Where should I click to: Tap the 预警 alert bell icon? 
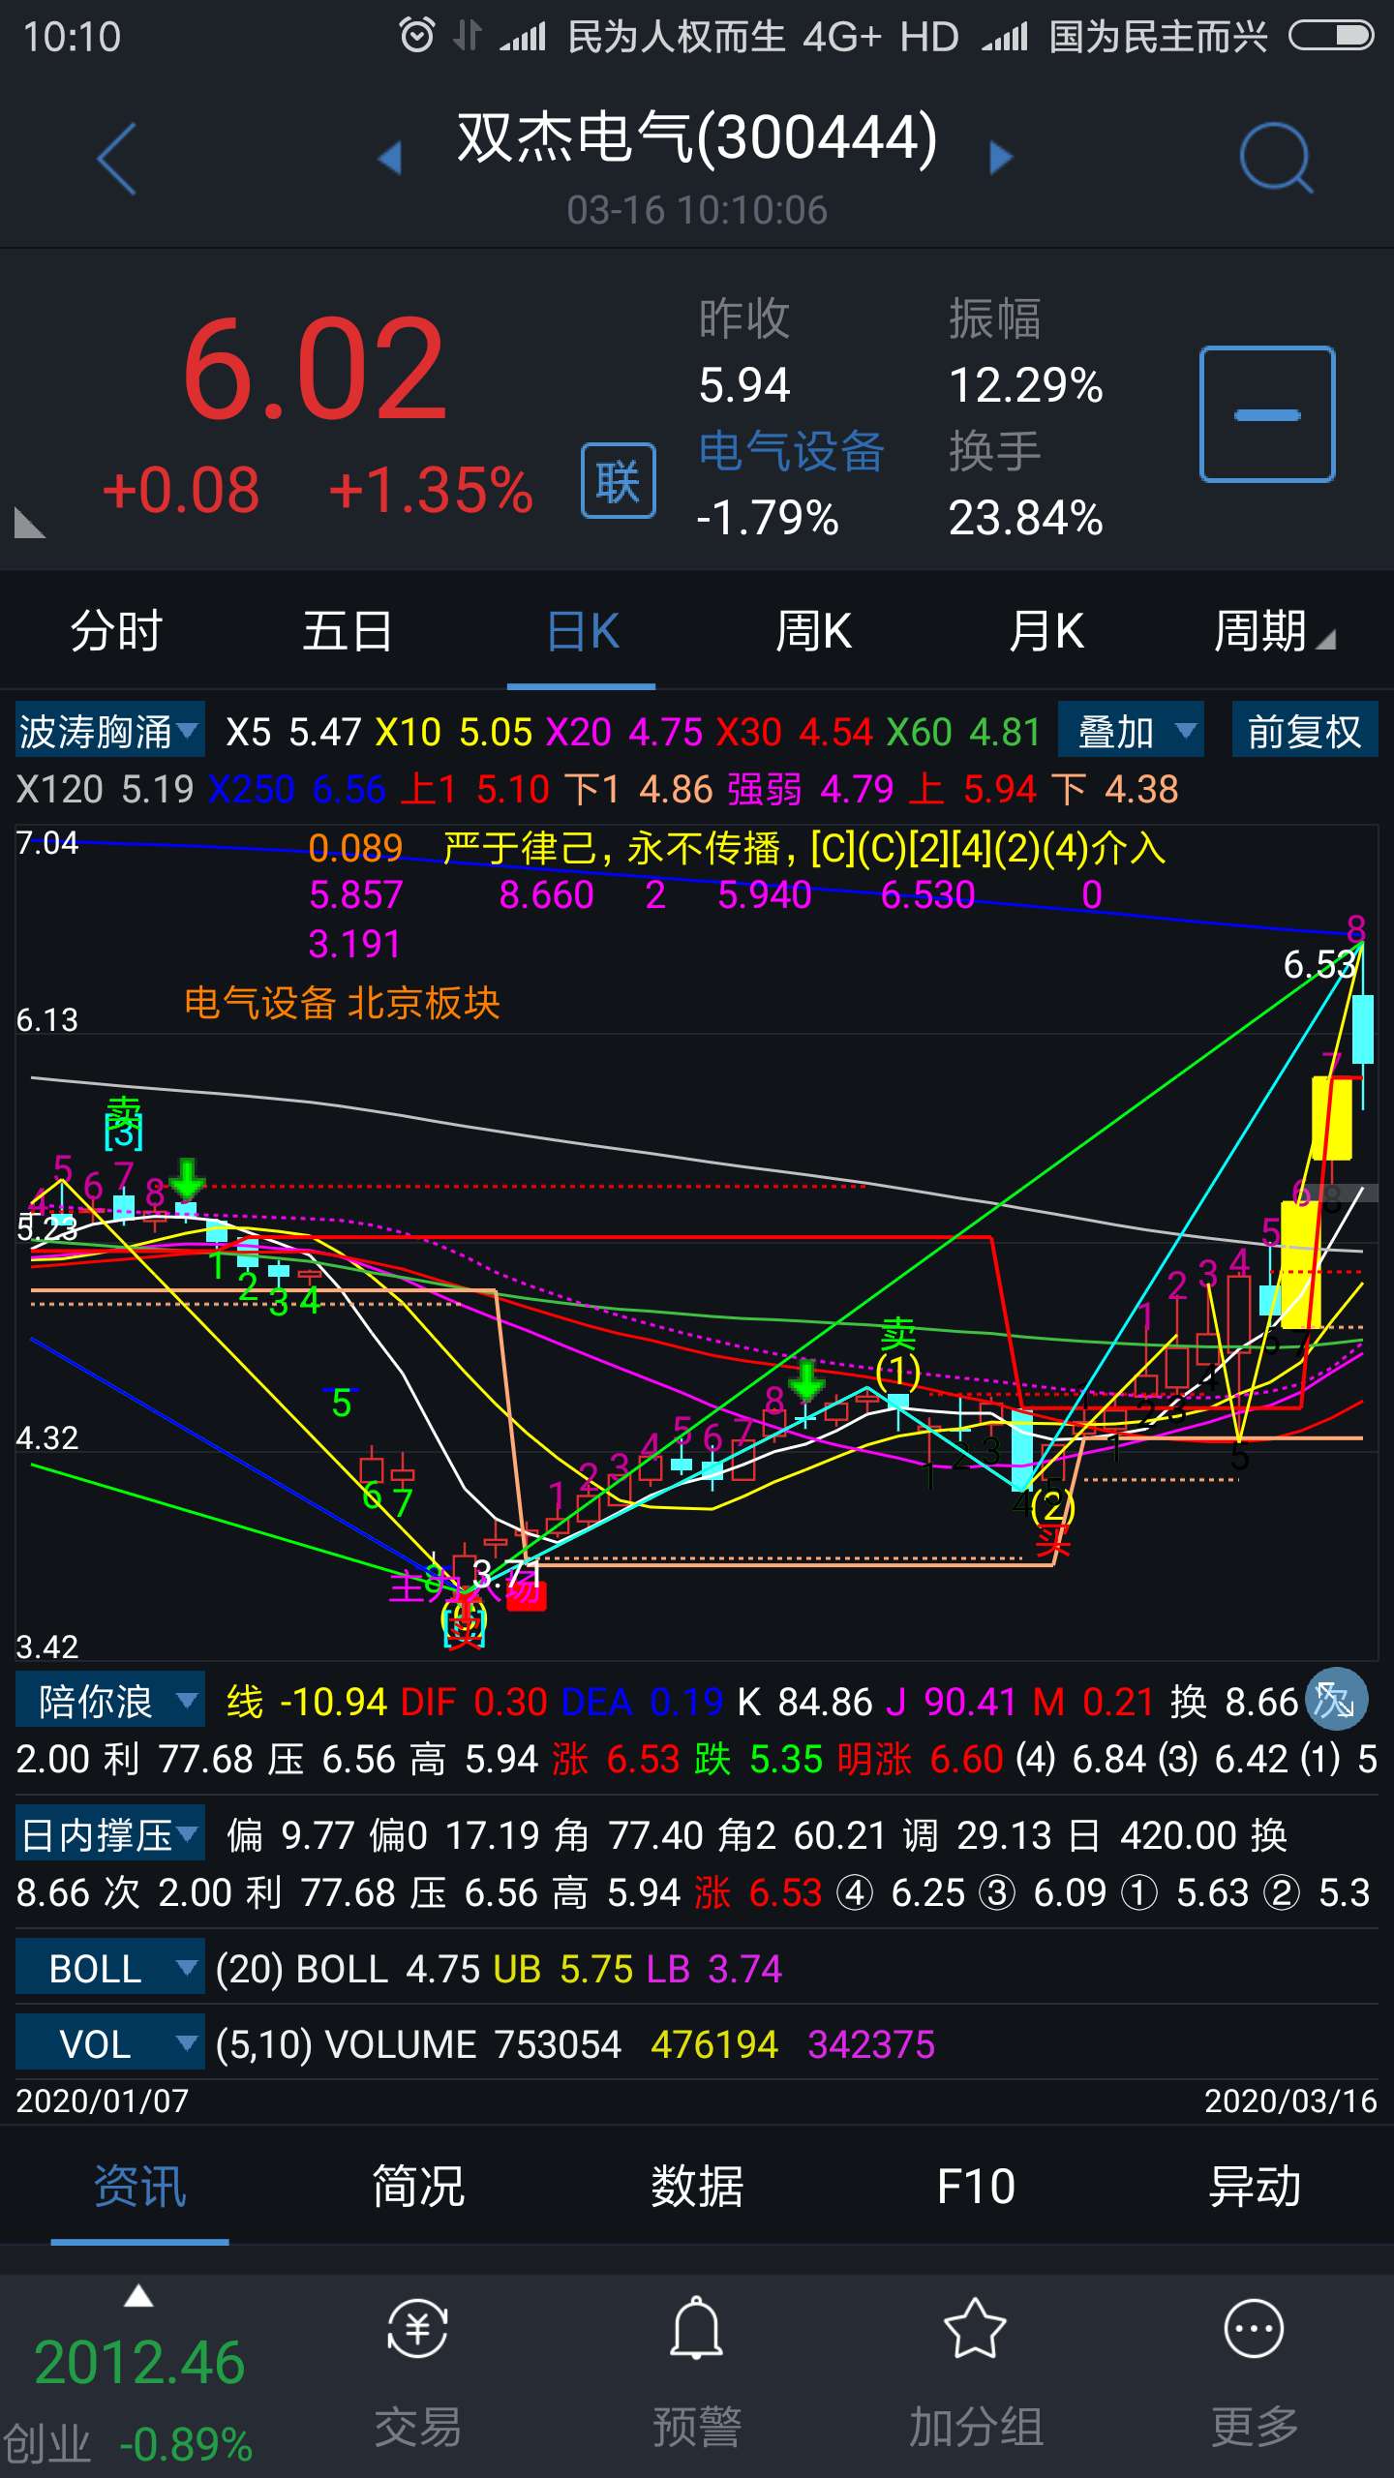(x=697, y=2328)
